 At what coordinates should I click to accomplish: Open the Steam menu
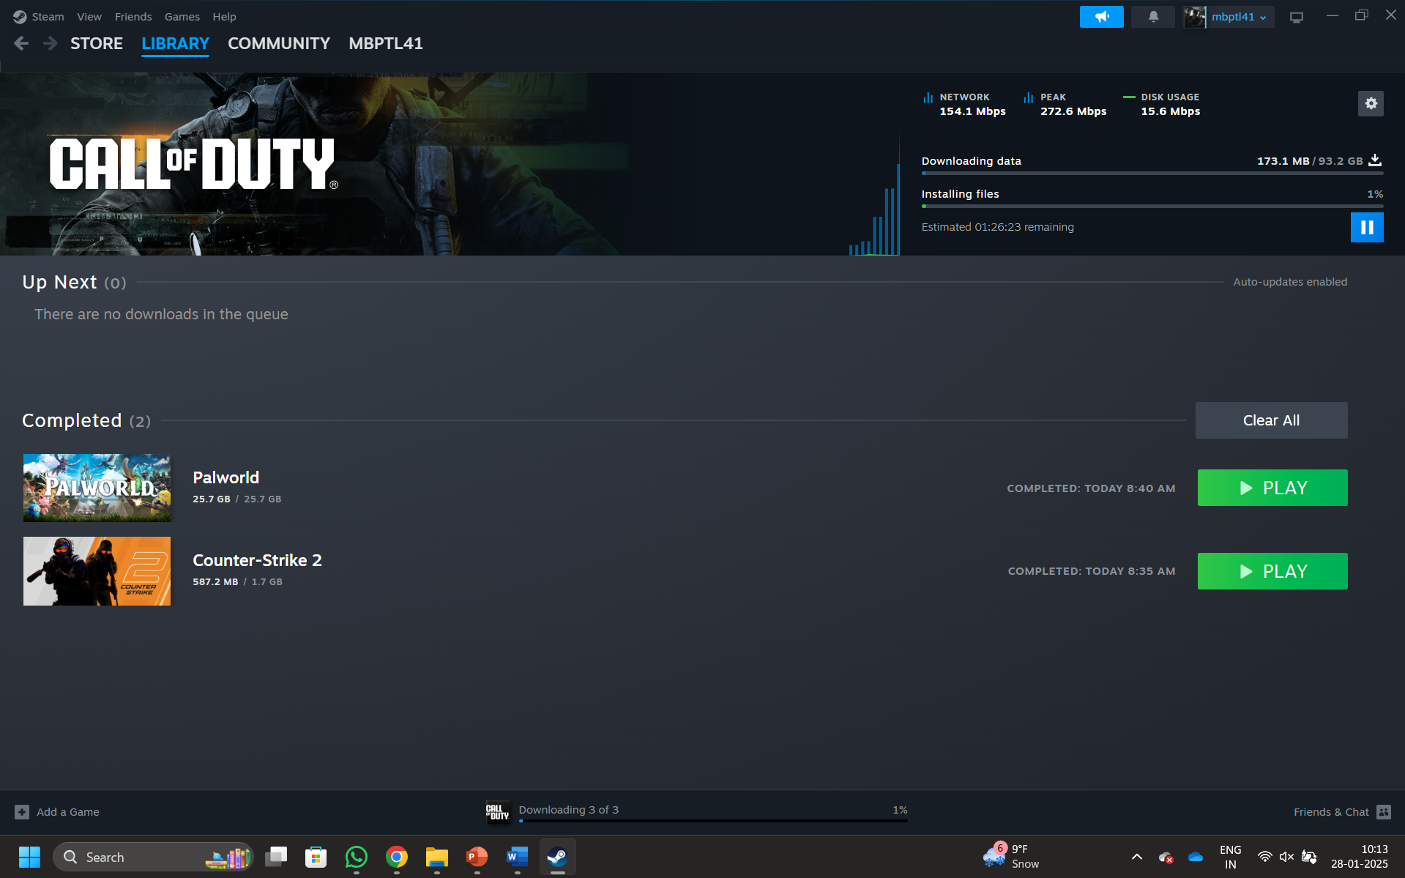(x=48, y=17)
